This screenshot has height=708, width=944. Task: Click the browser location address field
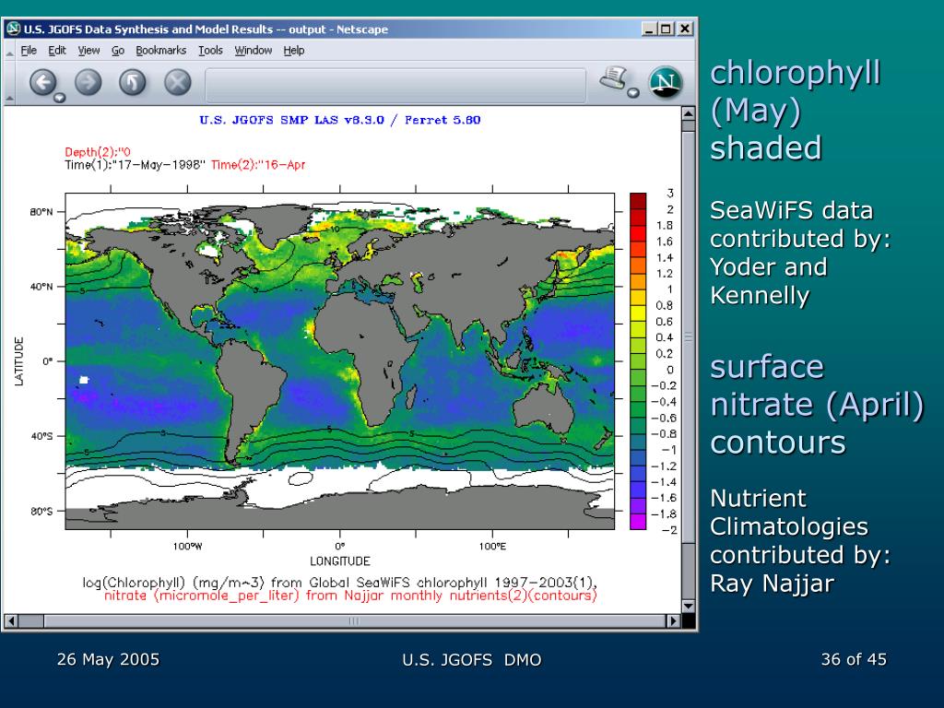click(x=395, y=85)
